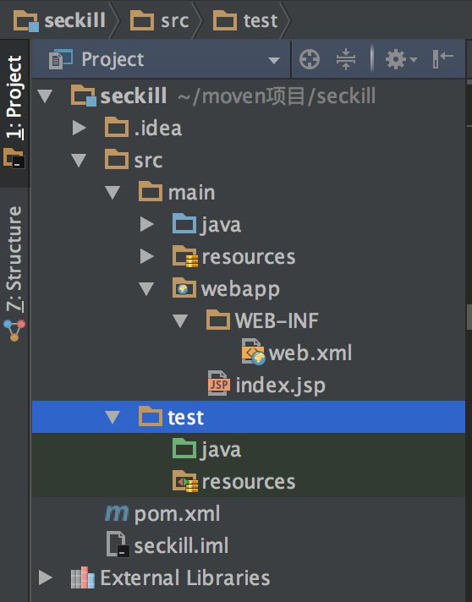The height and width of the screenshot is (602, 472).
Task: Click the seckill breadcrumb in navigation bar
Action: 59,20
